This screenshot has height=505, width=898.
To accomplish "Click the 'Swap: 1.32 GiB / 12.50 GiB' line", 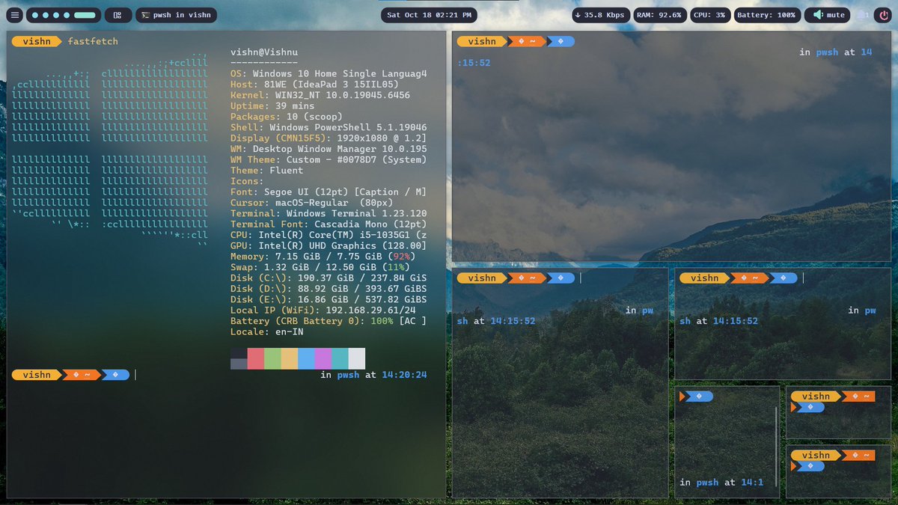I will pyautogui.click(x=320, y=267).
